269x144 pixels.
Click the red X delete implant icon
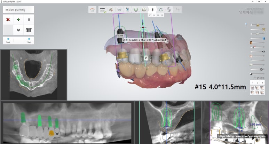[8, 20]
